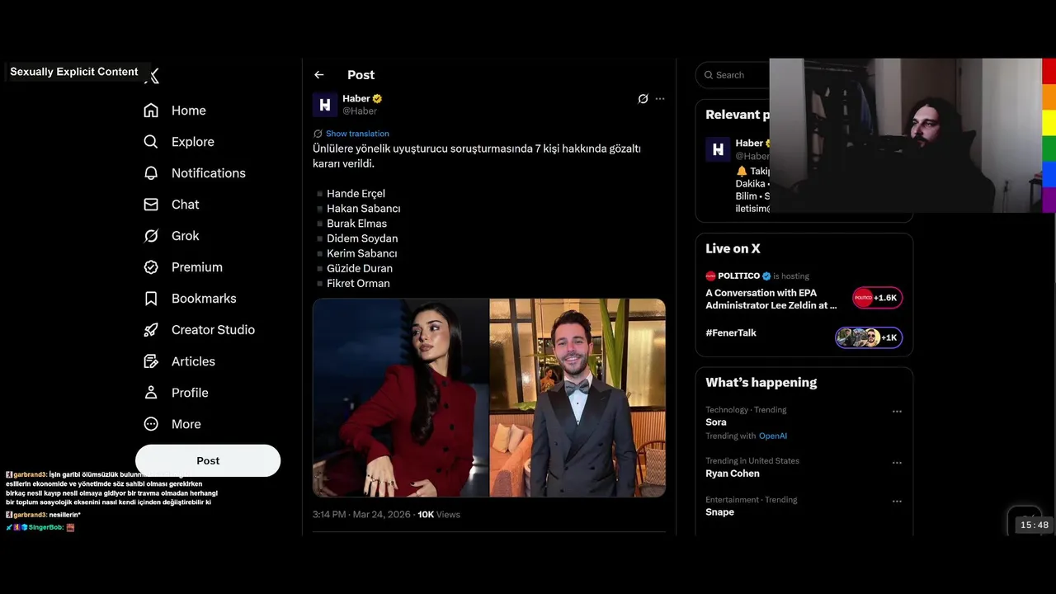Click the Creator Studio rocket icon
The height and width of the screenshot is (594, 1056).
(151, 330)
